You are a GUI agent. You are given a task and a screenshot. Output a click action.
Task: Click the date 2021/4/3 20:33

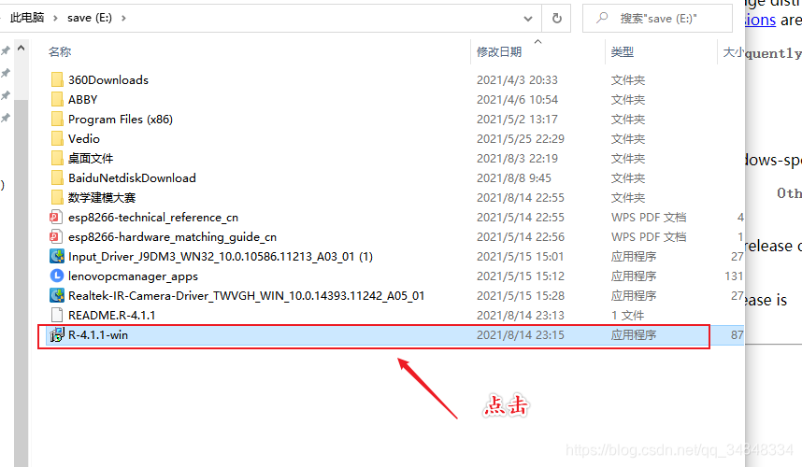[x=517, y=79]
